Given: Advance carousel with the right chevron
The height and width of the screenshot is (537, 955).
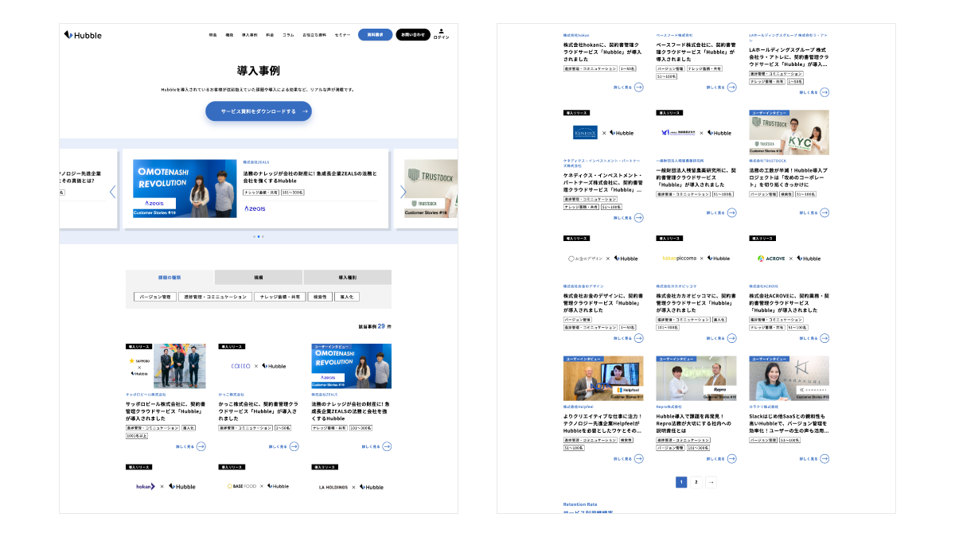Looking at the screenshot, I should tap(403, 191).
